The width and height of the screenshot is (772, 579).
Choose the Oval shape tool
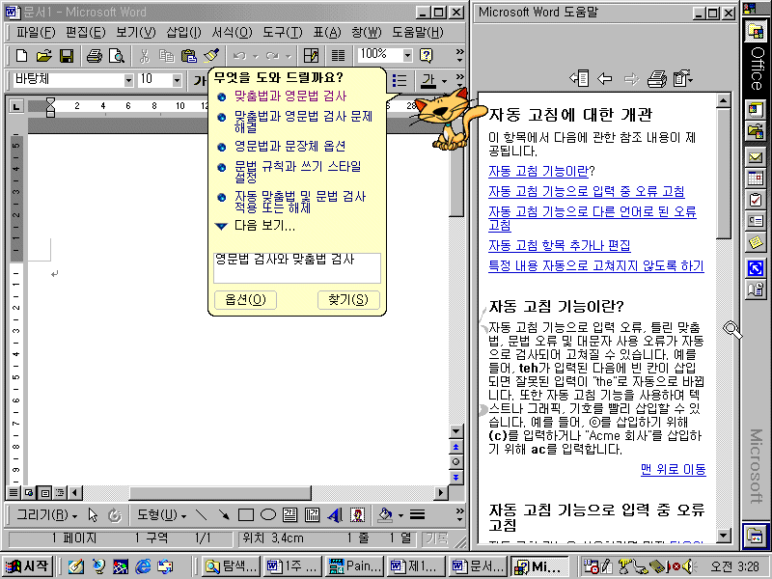pyautogui.click(x=268, y=515)
